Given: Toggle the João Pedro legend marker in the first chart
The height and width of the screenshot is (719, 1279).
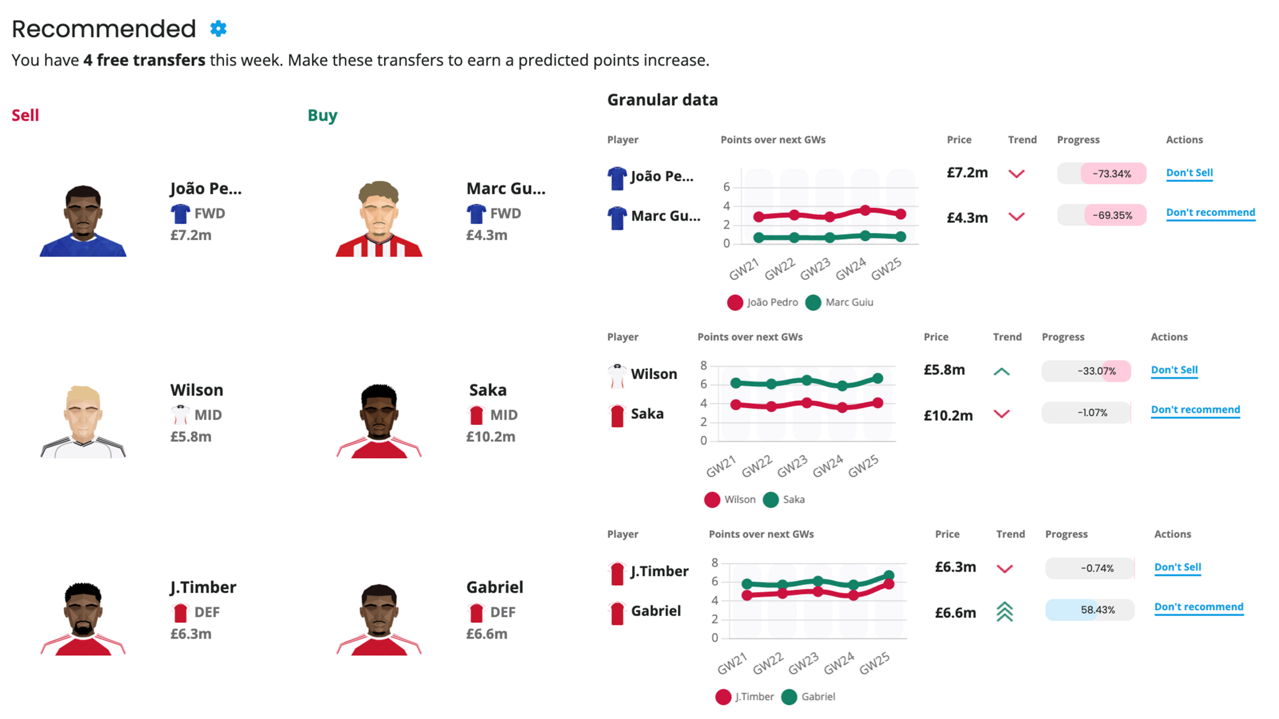Looking at the screenshot, I should 734,302.
